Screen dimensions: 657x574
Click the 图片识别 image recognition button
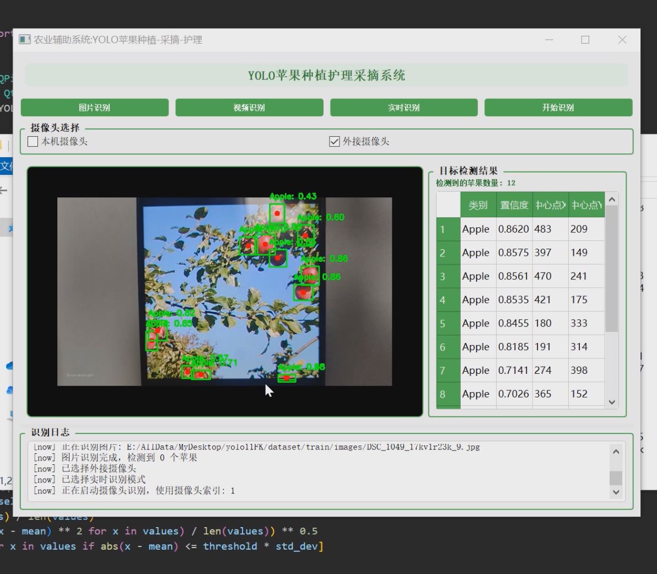pyautogui.click(x=95, y=108)
